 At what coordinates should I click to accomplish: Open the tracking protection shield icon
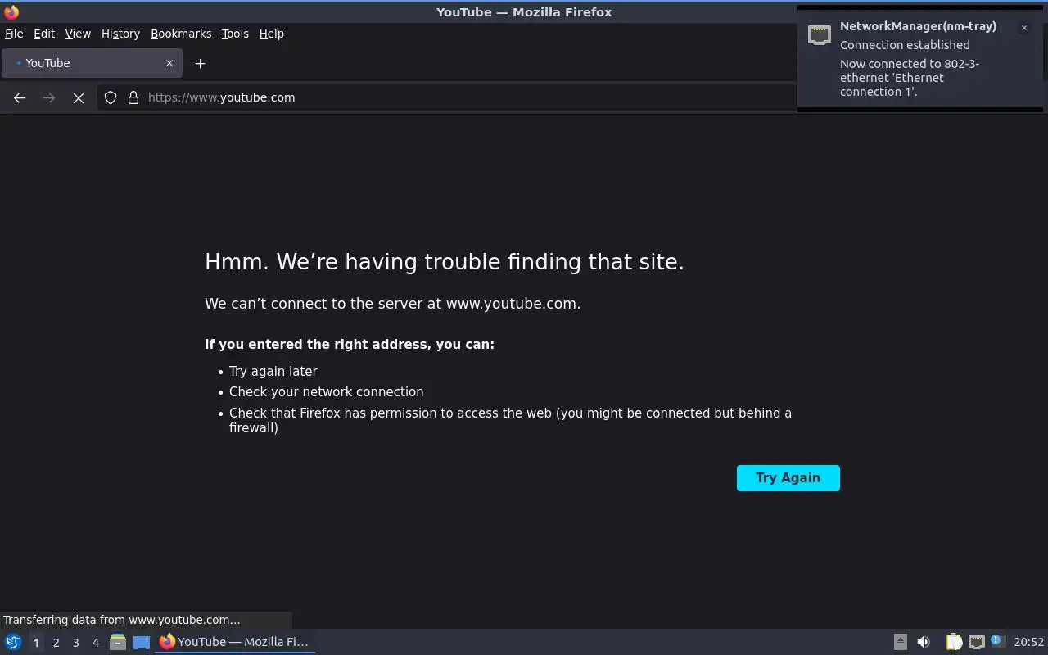coord(111,97)
